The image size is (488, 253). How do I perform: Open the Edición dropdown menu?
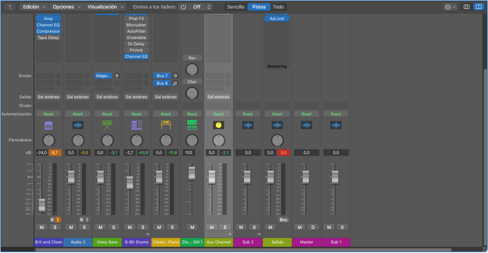[x=34, y=7]
